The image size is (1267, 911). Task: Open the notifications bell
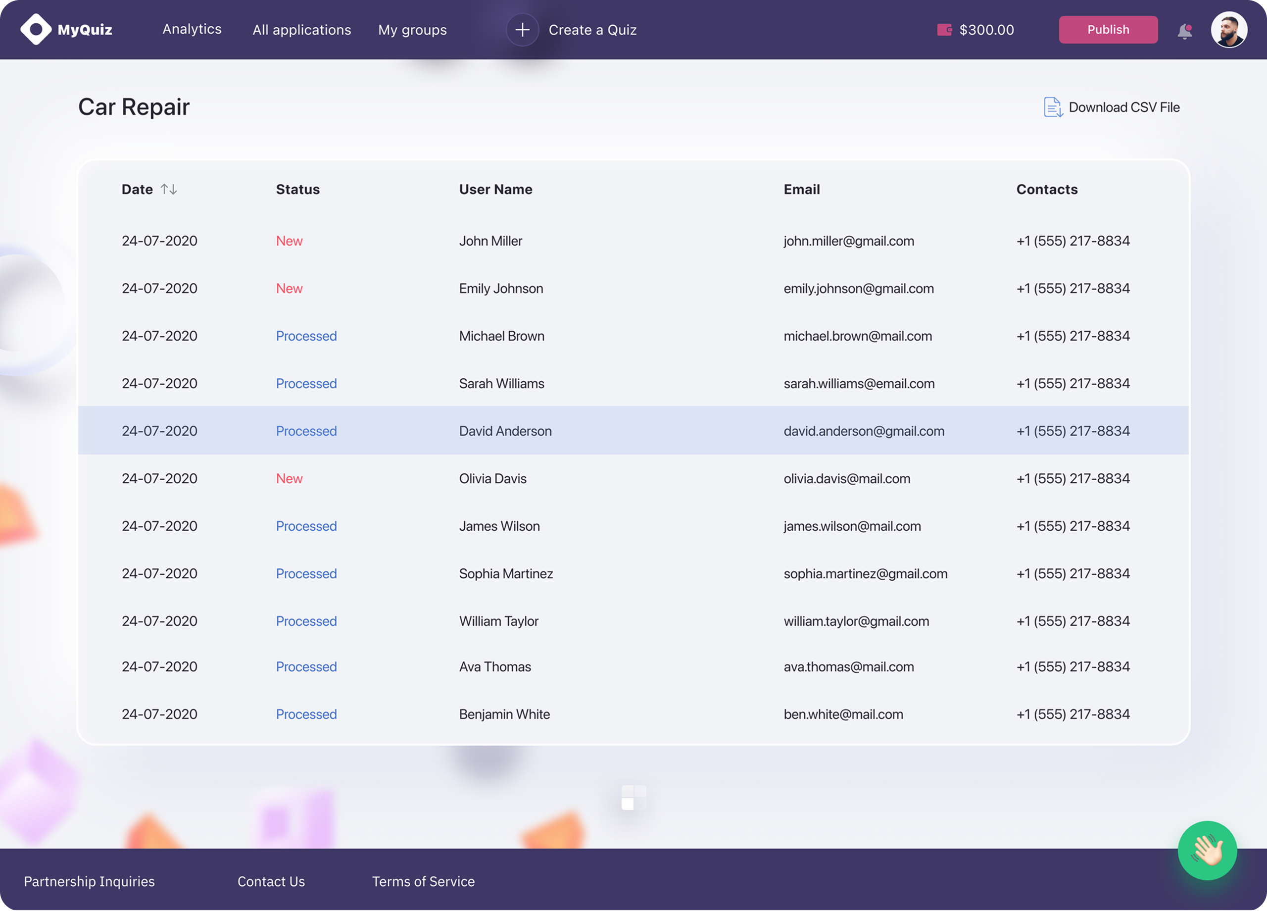[x=1184, y=31]
